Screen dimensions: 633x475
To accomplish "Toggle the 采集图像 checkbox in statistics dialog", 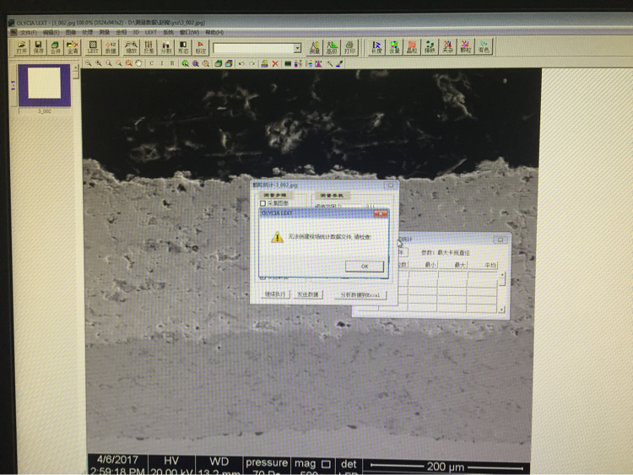I will pos(263,203).
